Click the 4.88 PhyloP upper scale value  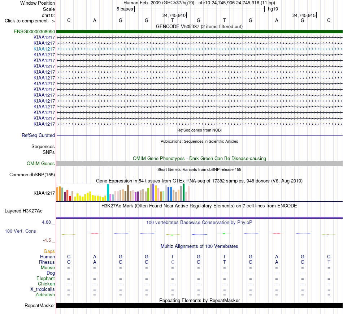46,222
